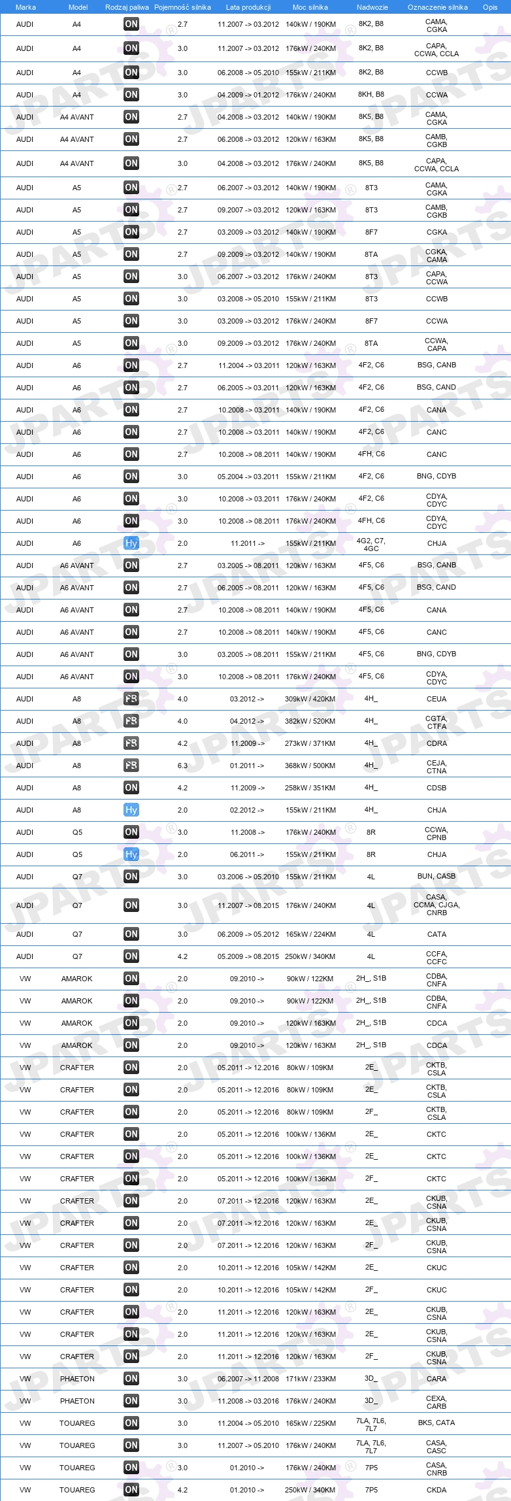Select the BKS, CATA engine code cell
511x1501 pixels.
437,1423
